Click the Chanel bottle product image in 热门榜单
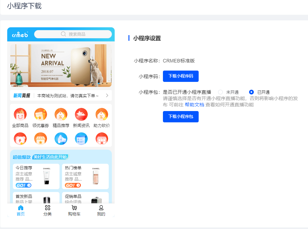 click(96, 176)
